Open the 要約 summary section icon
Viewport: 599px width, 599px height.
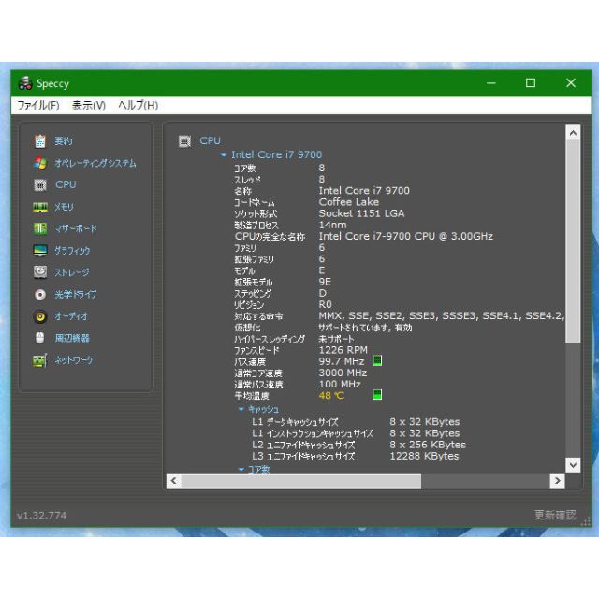(x=40, y=141)
